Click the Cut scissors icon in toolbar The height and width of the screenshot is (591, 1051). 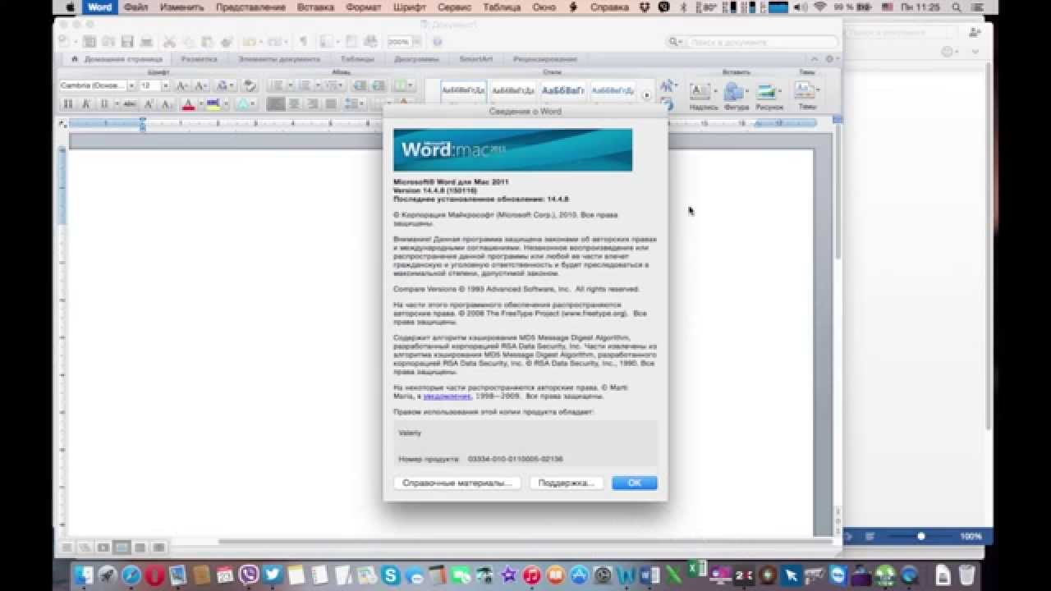point(169,41)
